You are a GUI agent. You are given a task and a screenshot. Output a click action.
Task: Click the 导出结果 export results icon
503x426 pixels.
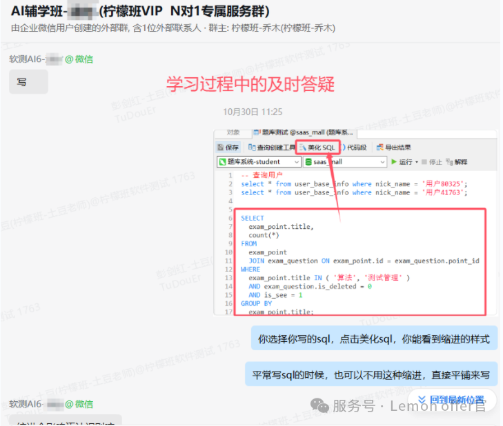393,148
